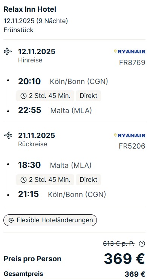The height and width of the screenshot is (279, 147).
Task: Click the Gesamtpreis 369 € amount
Action: coord(135,274)
